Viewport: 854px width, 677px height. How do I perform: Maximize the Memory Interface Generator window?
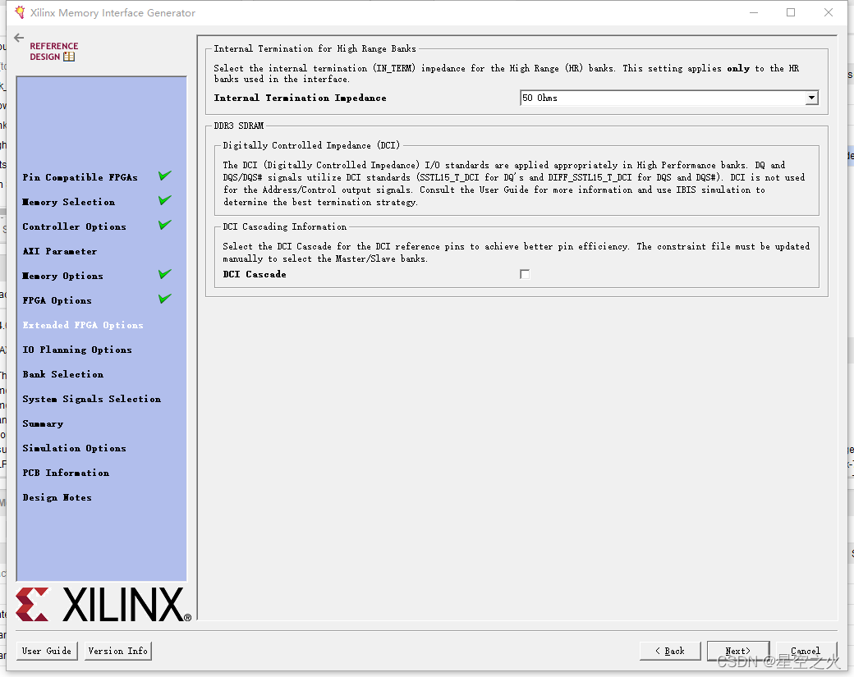791,12
